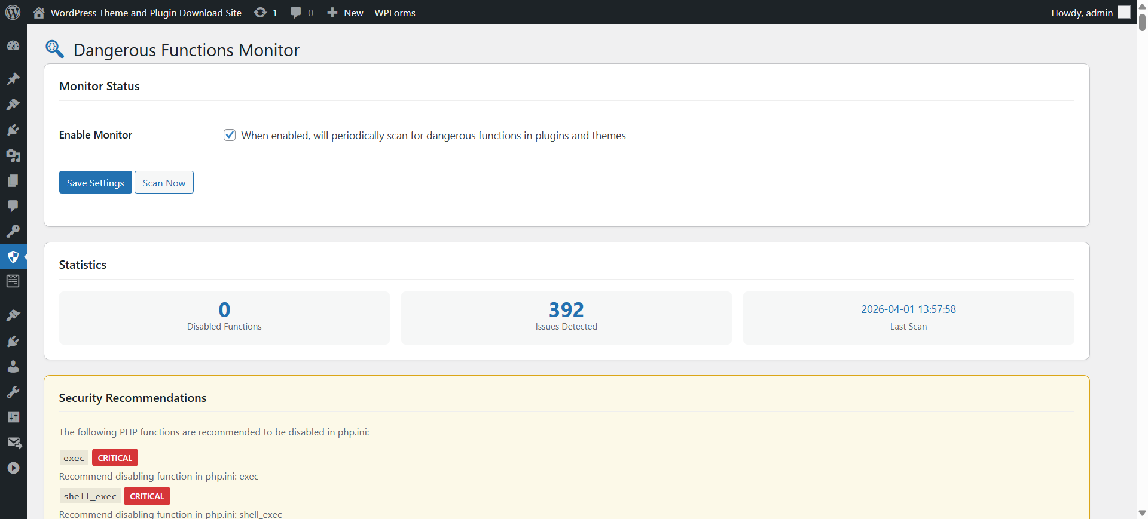Open Settings via the sliders icon
Viewport: 1148px width, 519px height.
(x=13, y=417)
